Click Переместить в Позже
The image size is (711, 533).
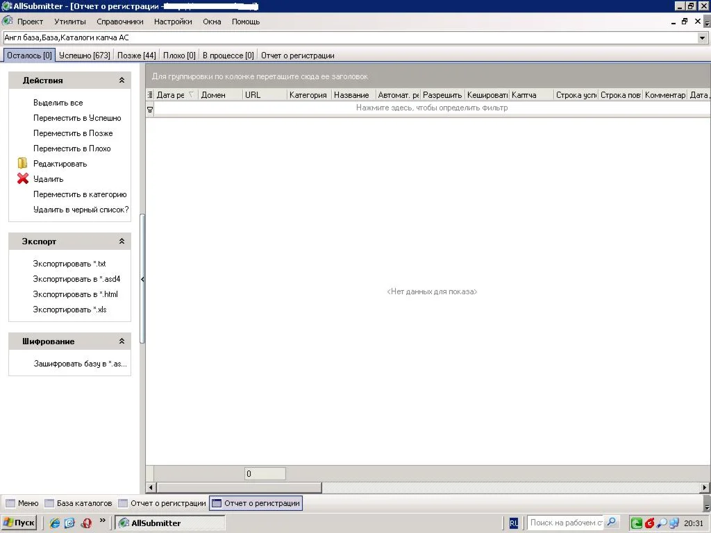coord(73,133)
